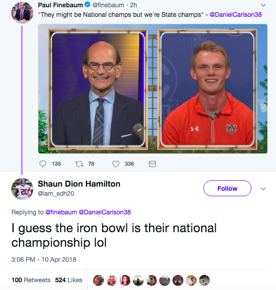Viewport: 276px width, 290px height.
Task: Click the last liker avatar in the row
Action: (x=204, y=280)
